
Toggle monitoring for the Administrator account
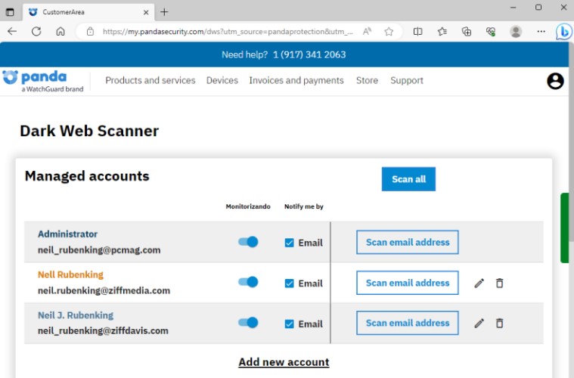point(248,242)
